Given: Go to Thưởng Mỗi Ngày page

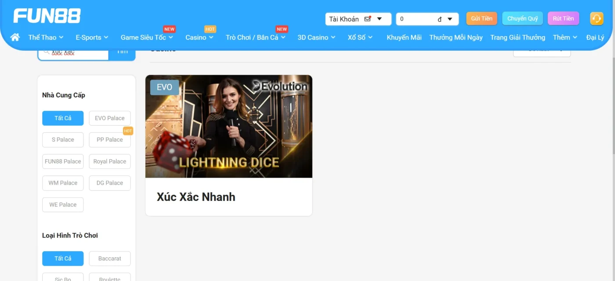Looking at the screenshot, I should [x=456, y=37].
